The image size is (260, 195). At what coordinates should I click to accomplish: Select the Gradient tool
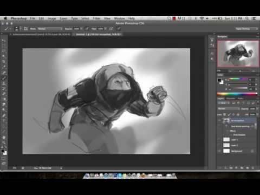click(4, 99)
